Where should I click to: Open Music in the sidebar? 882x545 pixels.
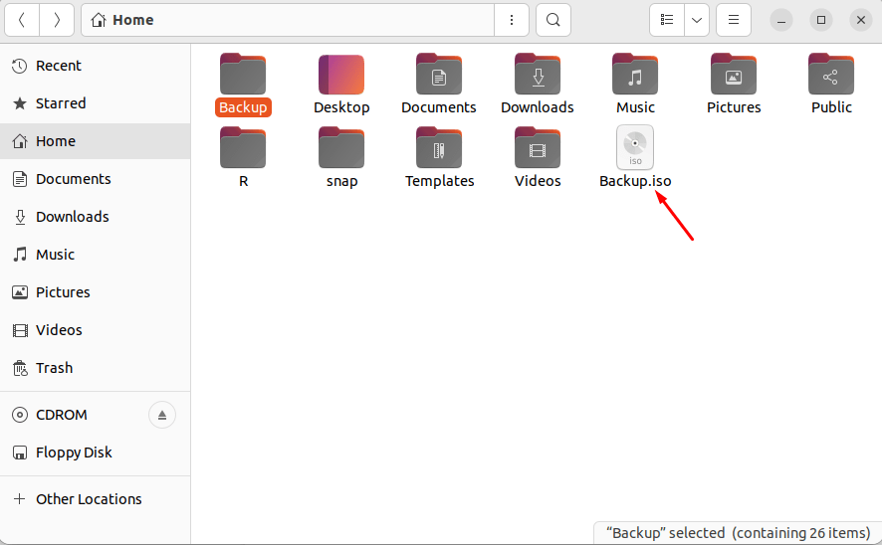click(95, 255)
